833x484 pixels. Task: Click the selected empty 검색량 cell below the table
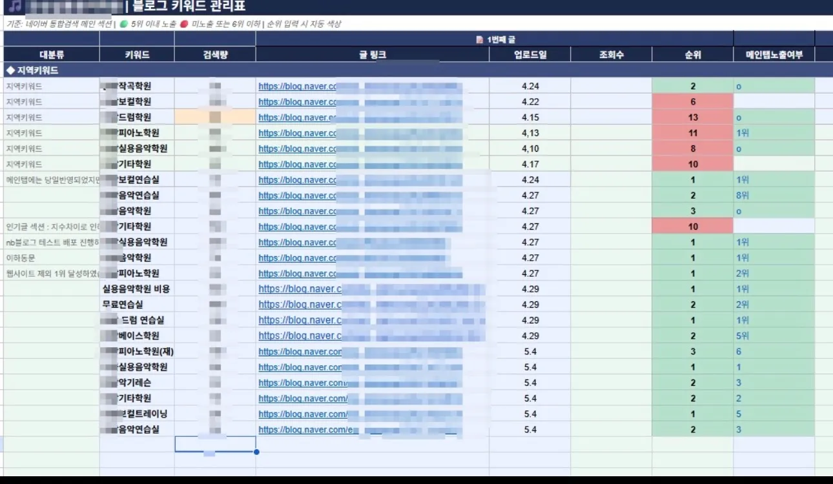coord(215,444)
